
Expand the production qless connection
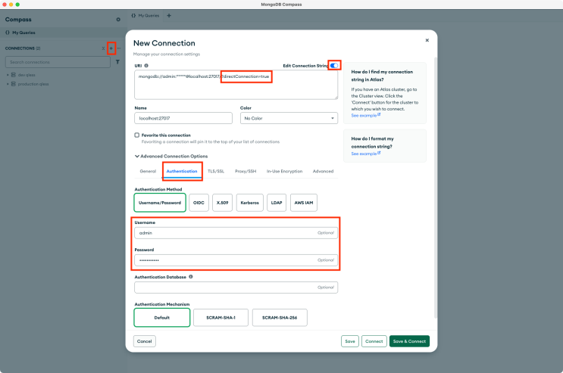8,84
